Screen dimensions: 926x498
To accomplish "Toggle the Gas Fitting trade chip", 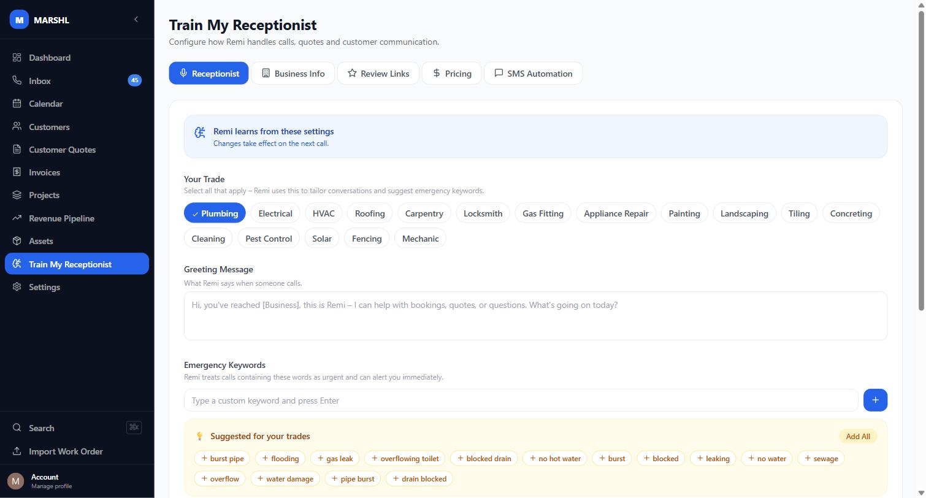I will click(543, 213).
